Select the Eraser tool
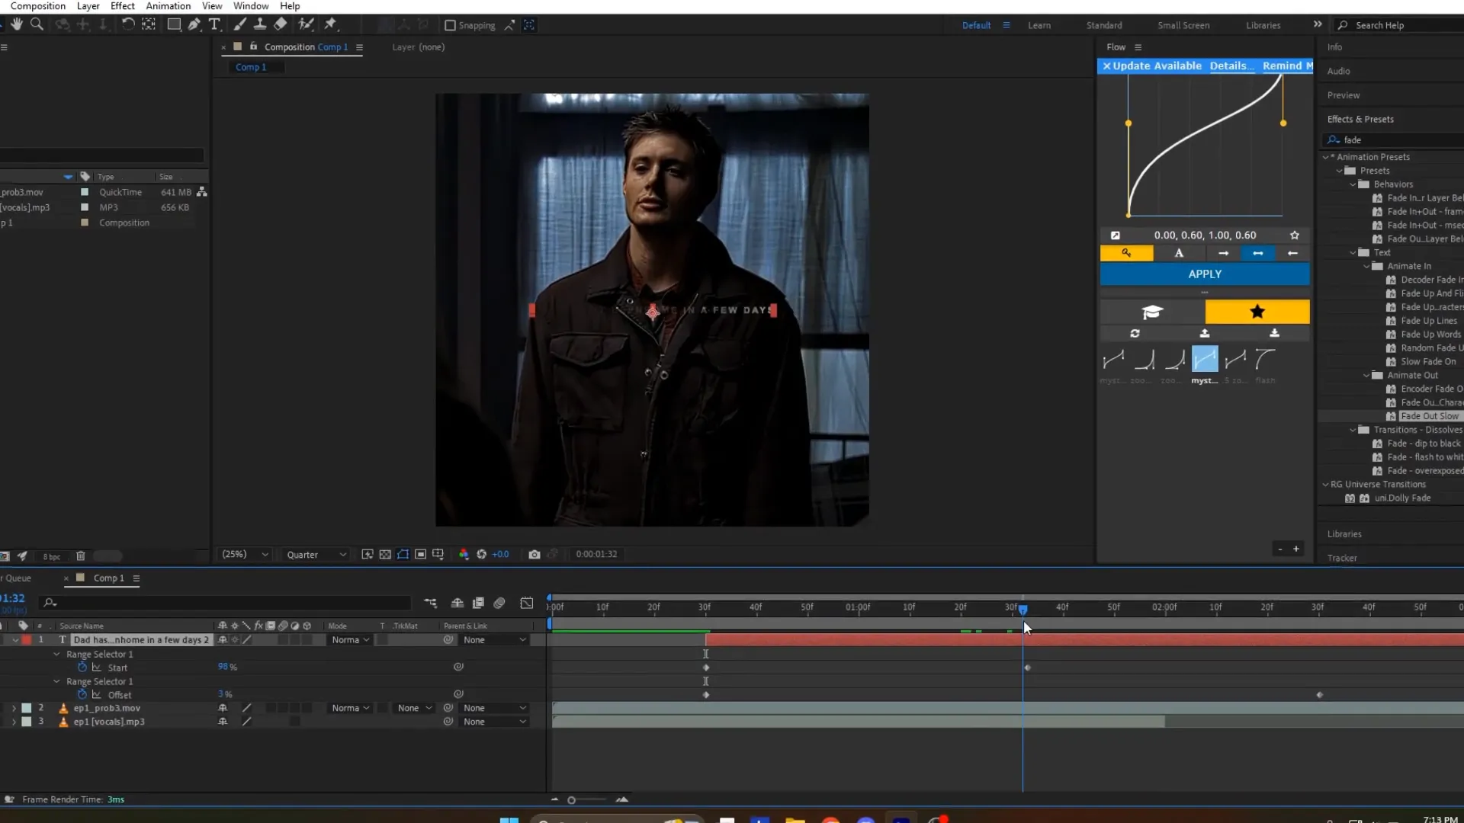Viewport: 1464px width, 823px height. click(x=281, y=24)
